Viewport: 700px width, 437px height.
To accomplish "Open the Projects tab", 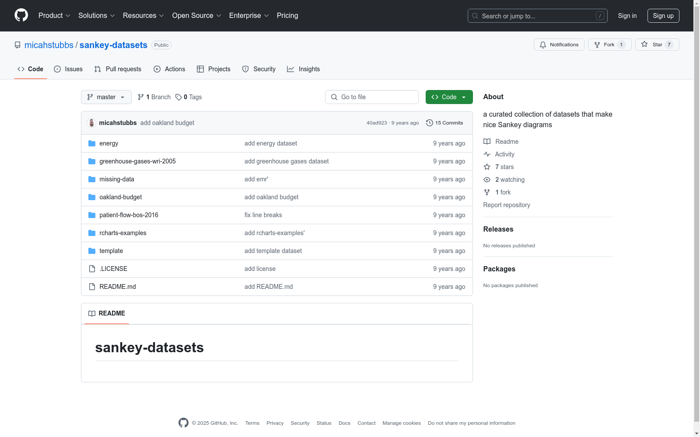I will pos(213,69).
